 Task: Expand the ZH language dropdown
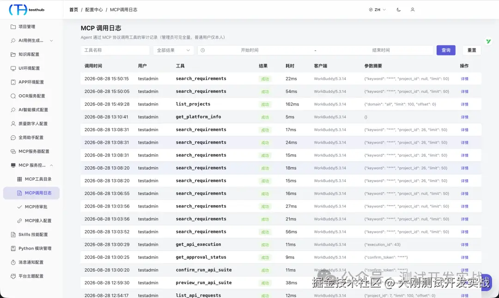coord(377,10)
